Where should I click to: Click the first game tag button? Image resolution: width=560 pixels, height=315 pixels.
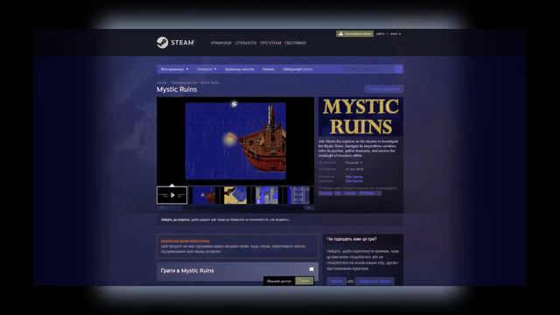pyautogui.click(x=325, y=193)
